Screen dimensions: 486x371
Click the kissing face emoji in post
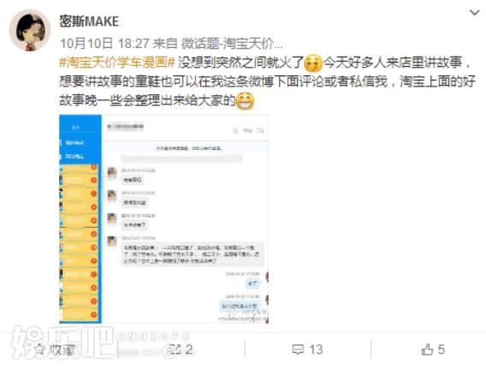coord(313,63)
